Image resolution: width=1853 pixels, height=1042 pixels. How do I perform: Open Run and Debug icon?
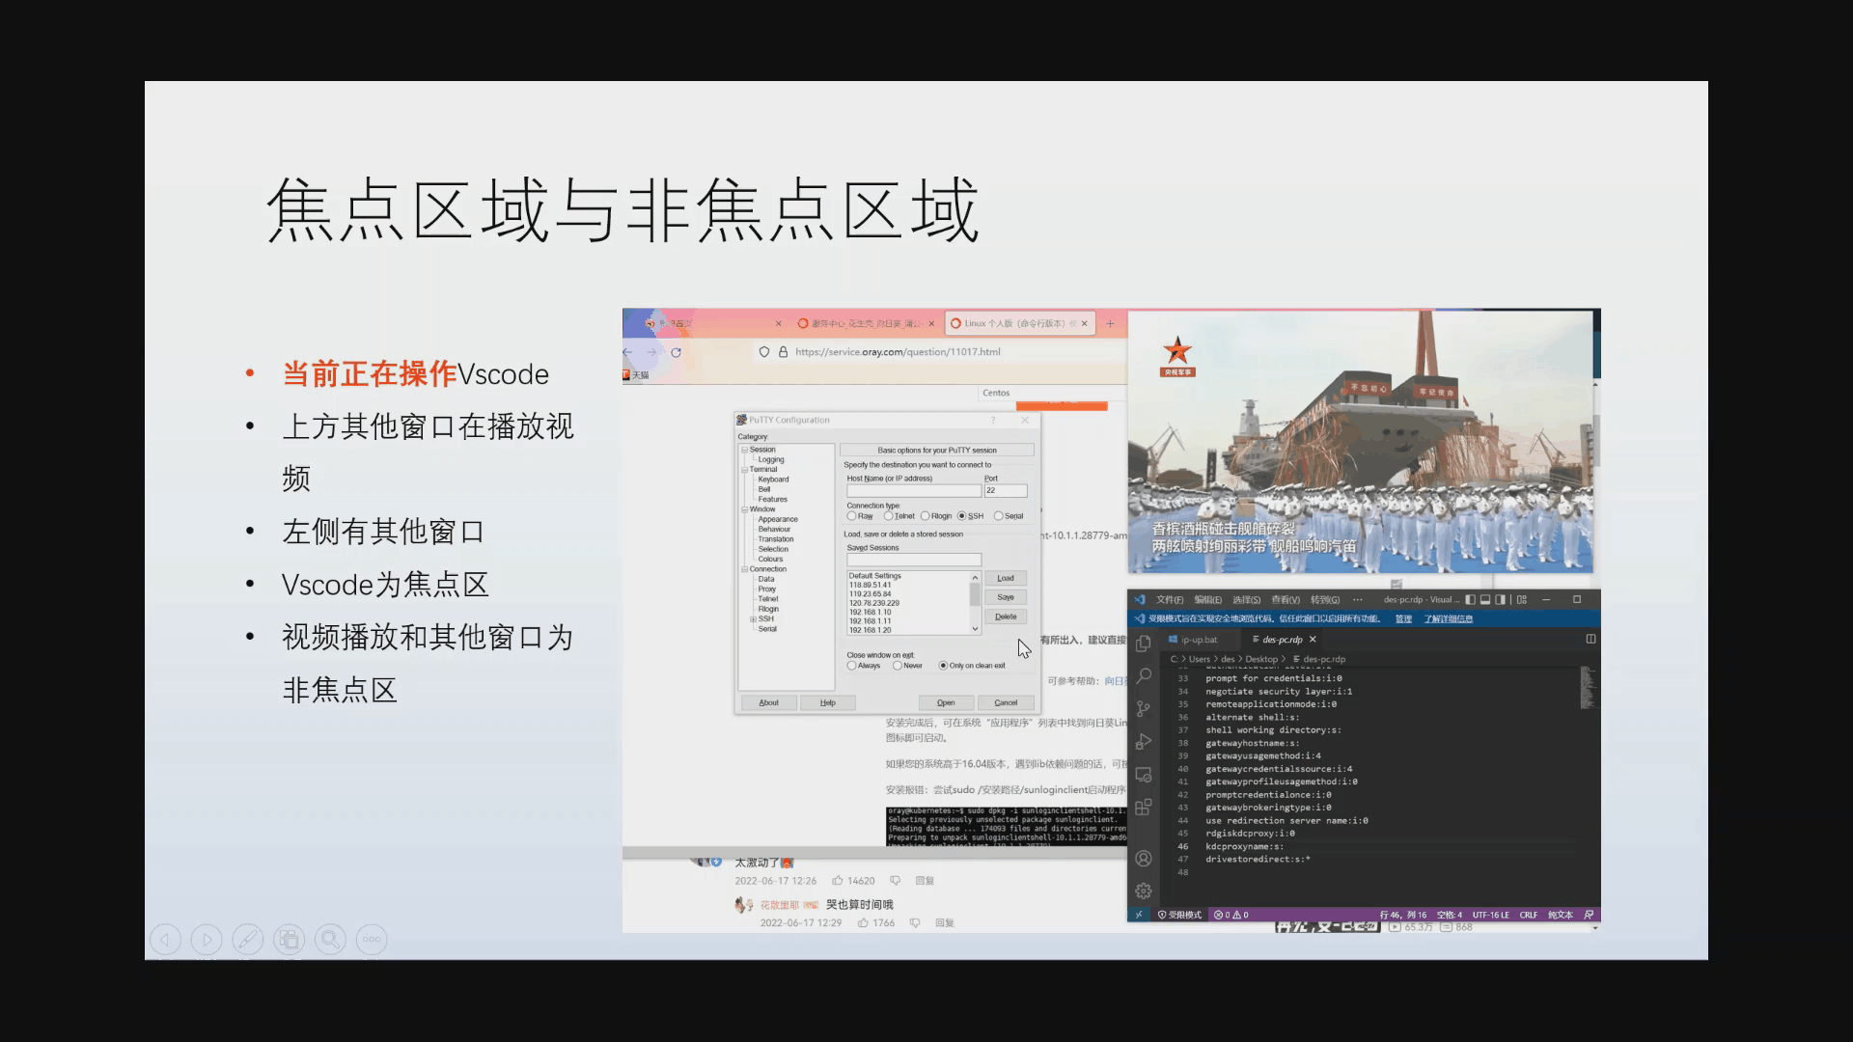[1144, 741]
